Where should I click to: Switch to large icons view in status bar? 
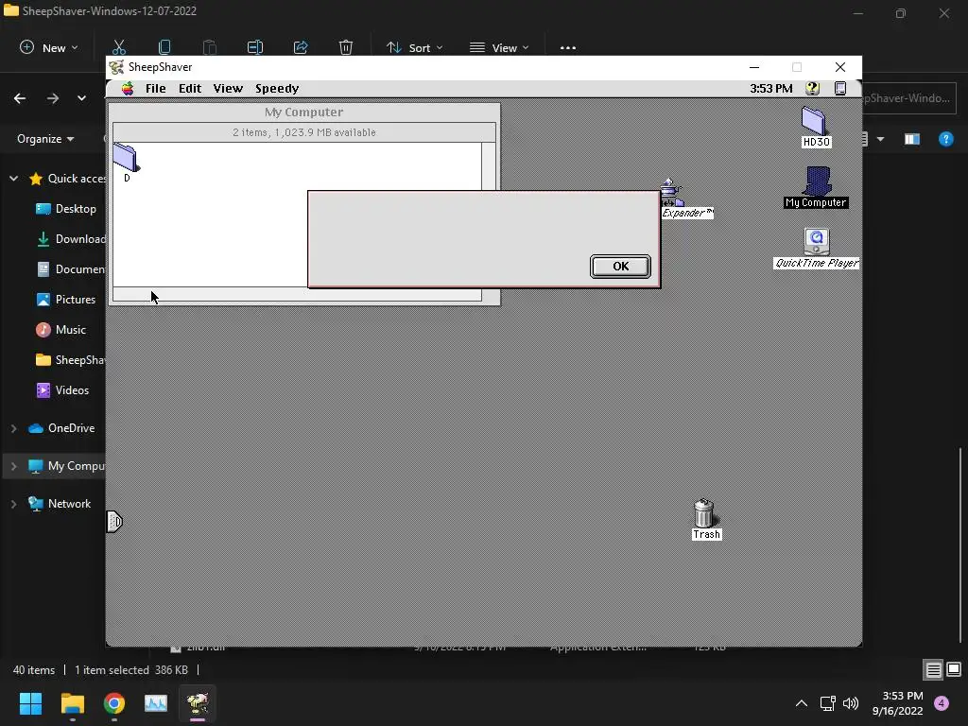coord(954,670)
